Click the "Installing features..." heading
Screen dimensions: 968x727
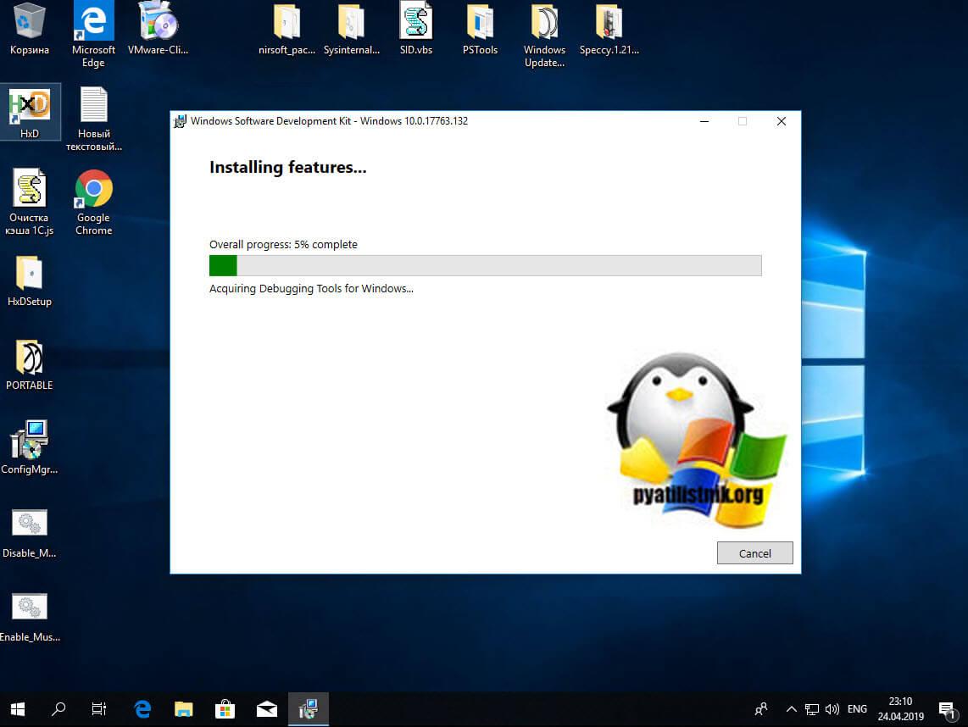pyautogui.click(x=287, y=167)
